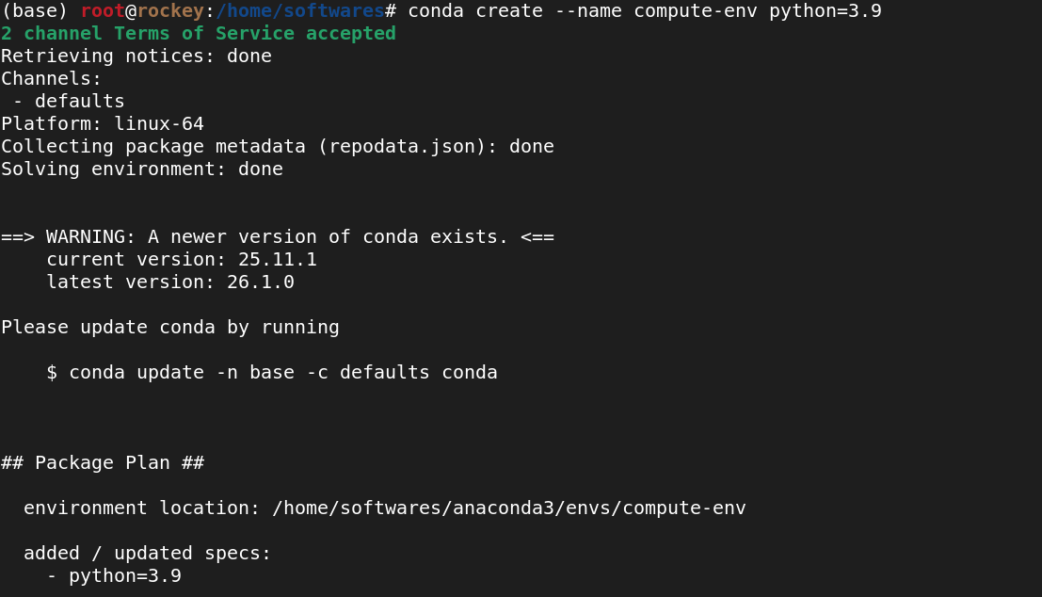This screenshot has height=597, width=1042.
Task: Click the '$ conda update -n base -c defaults conda' command
Action: click(272, 372)
